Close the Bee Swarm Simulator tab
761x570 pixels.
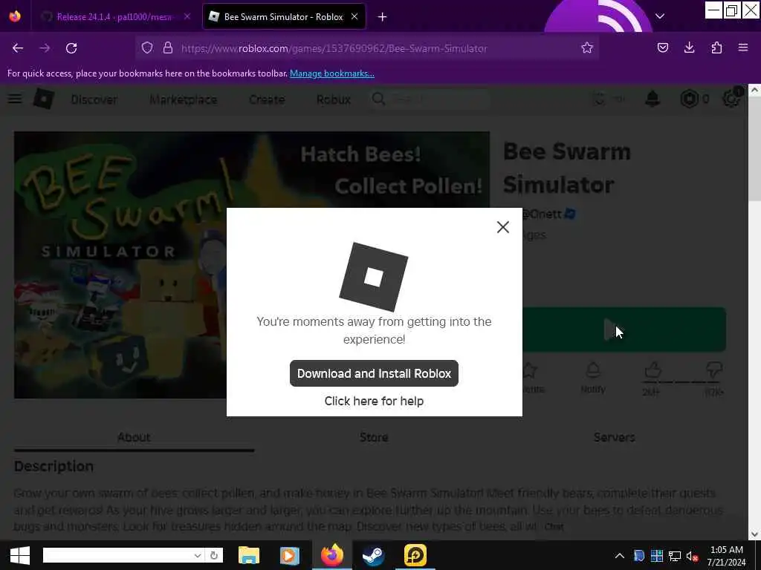pos(354,16)
